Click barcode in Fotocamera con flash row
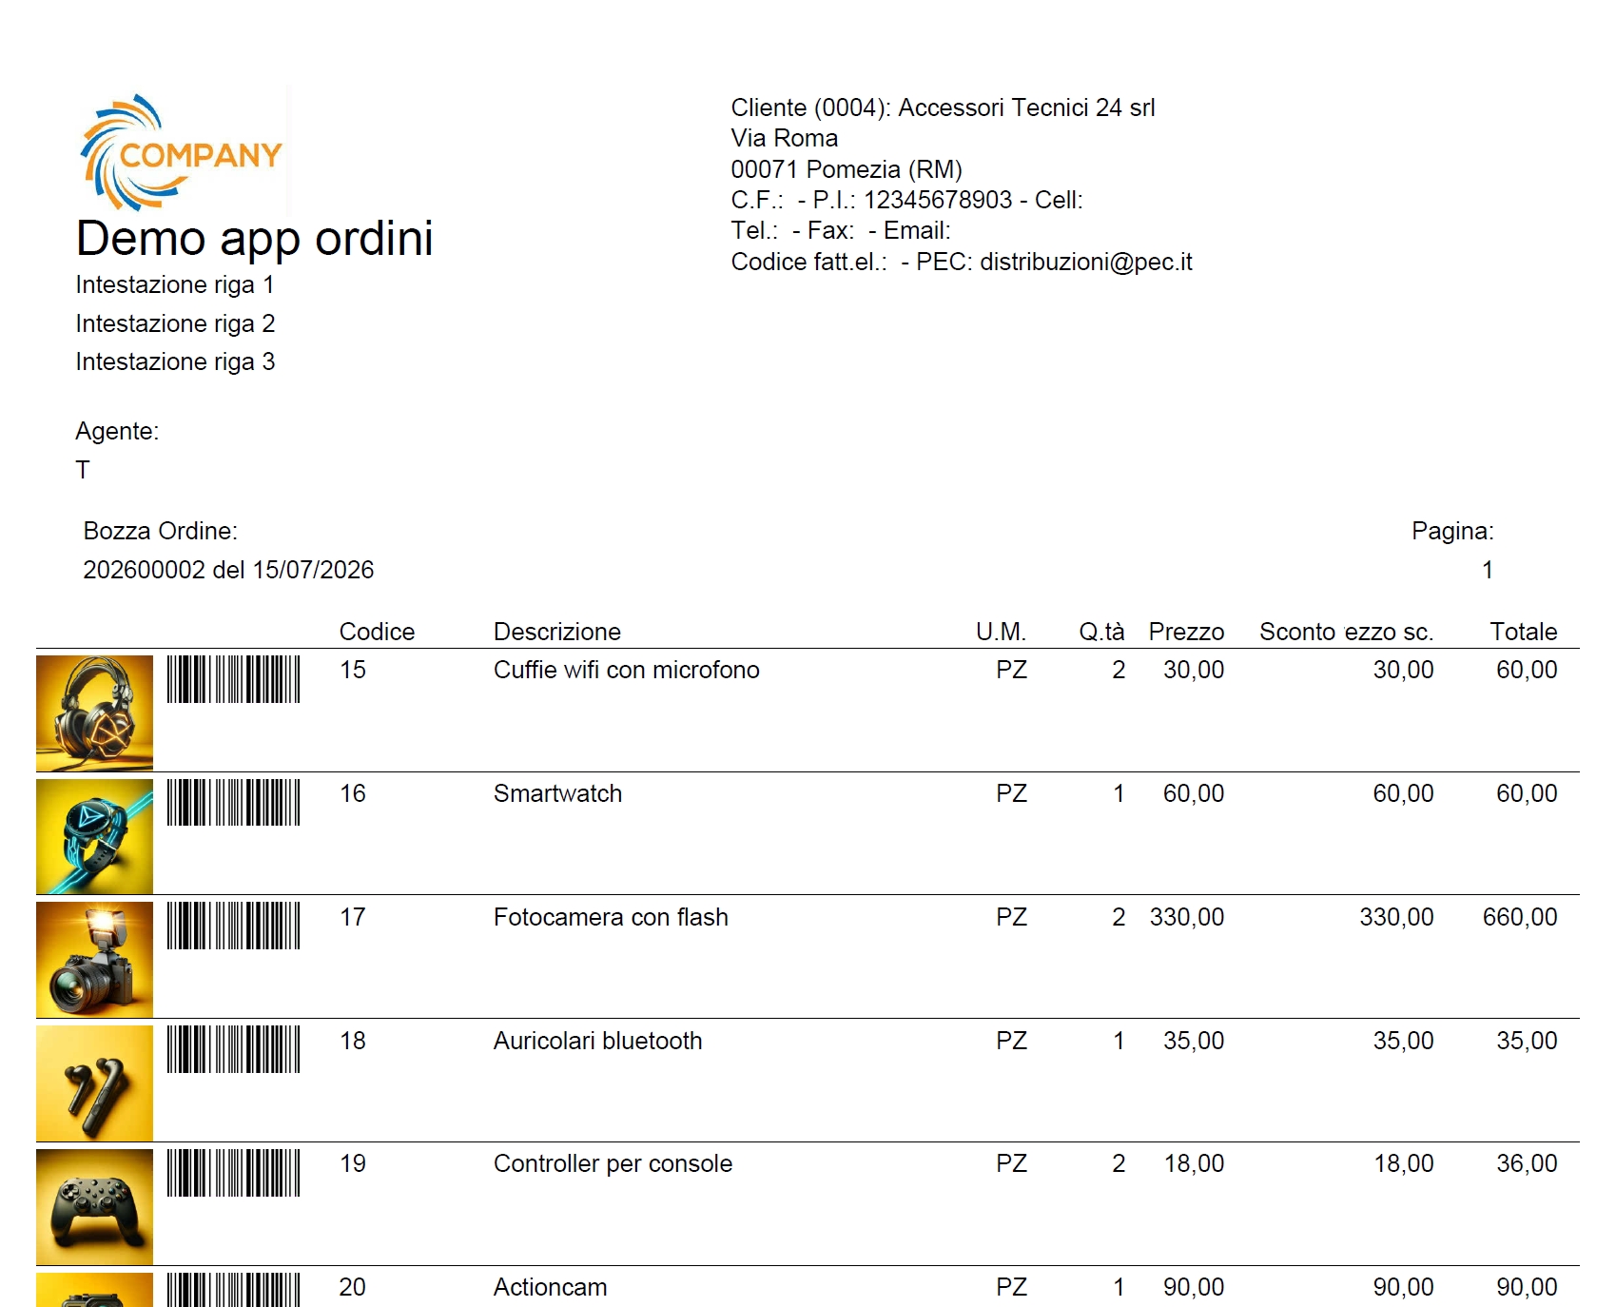This screenshot has height=1307, width=1616. point(234,926)
